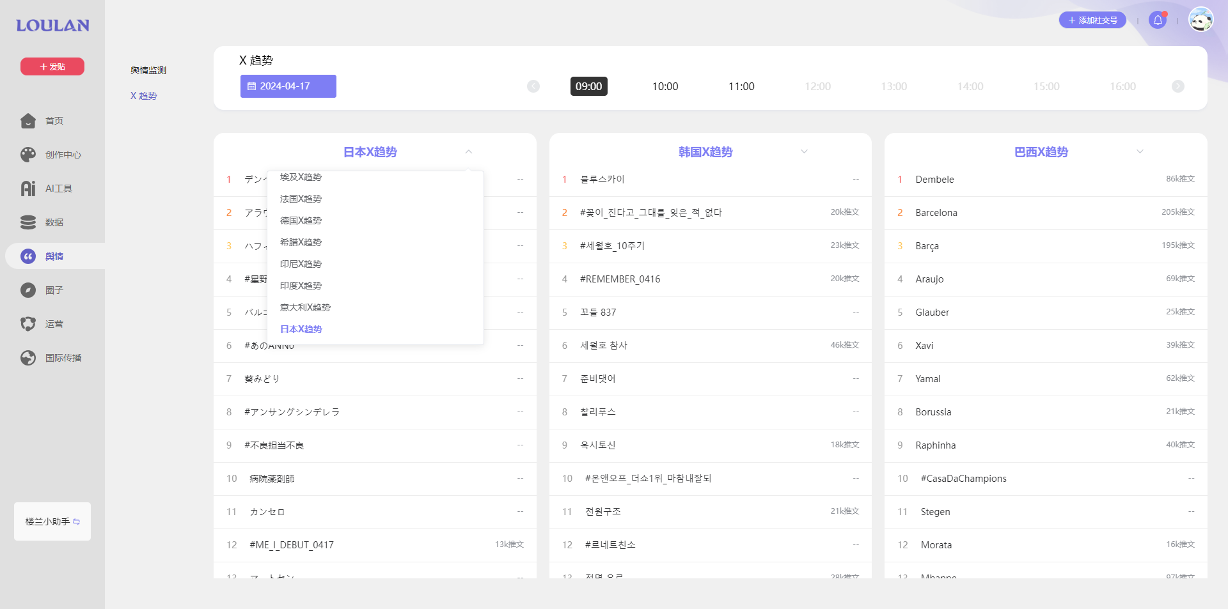Choose 希腊X趋势 from the dropdown list
The height and width of the screenshot is (609, 1228).
[x=375, y=242]
